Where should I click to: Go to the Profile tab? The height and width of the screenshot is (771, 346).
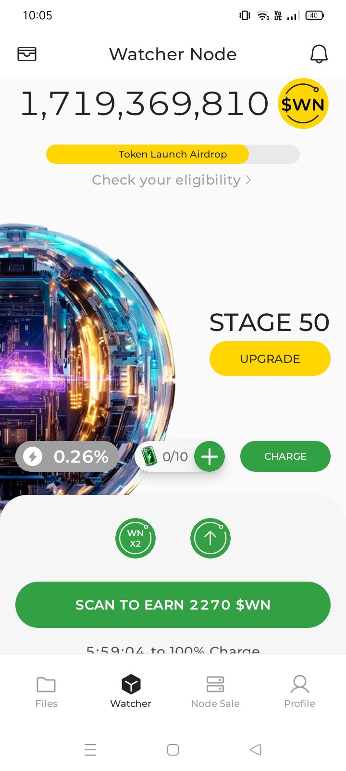[300, 692]
